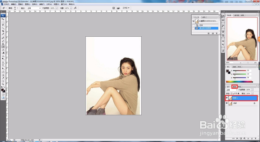Image resolution: width=260 pixels, height=142 pixels.
Task: Change the screen mode button
Action: coord(3,98)
